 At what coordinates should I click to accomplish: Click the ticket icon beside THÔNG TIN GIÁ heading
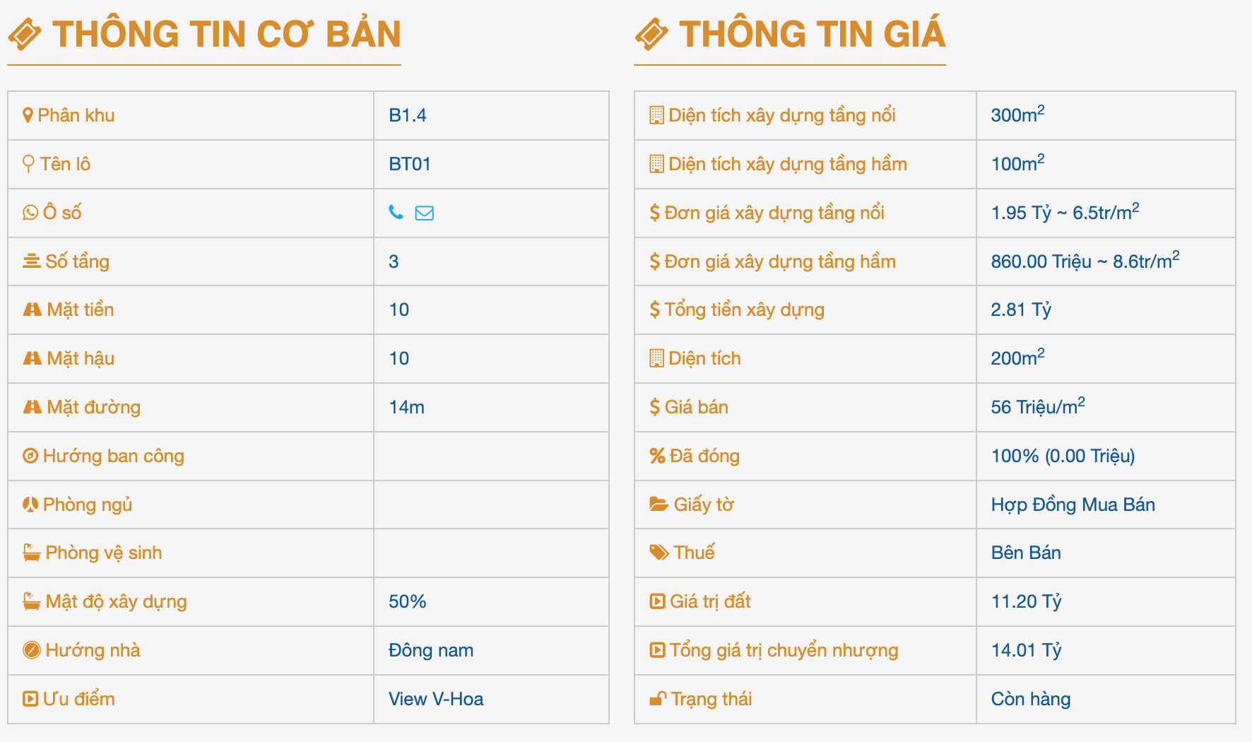[x=651, y=34]
